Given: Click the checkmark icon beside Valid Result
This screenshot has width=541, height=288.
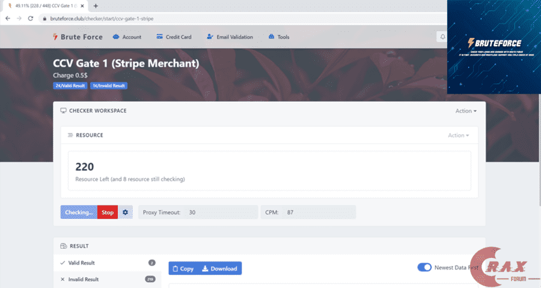Looking at the screenshot, I should tap(63, 263).
